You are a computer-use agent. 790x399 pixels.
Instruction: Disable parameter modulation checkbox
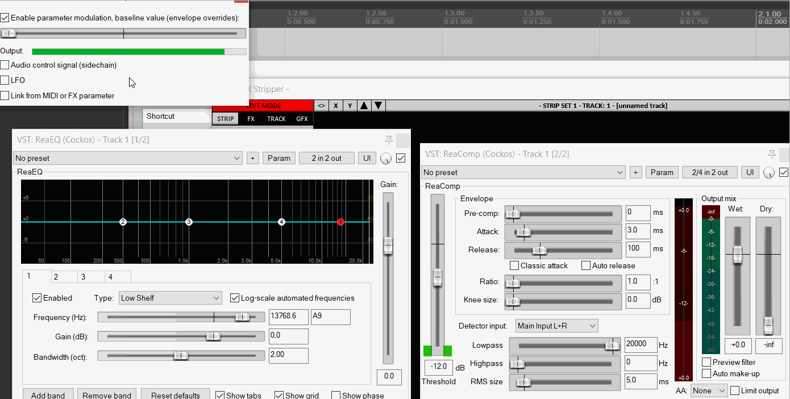pyautogui.click(x=5, y=18)
